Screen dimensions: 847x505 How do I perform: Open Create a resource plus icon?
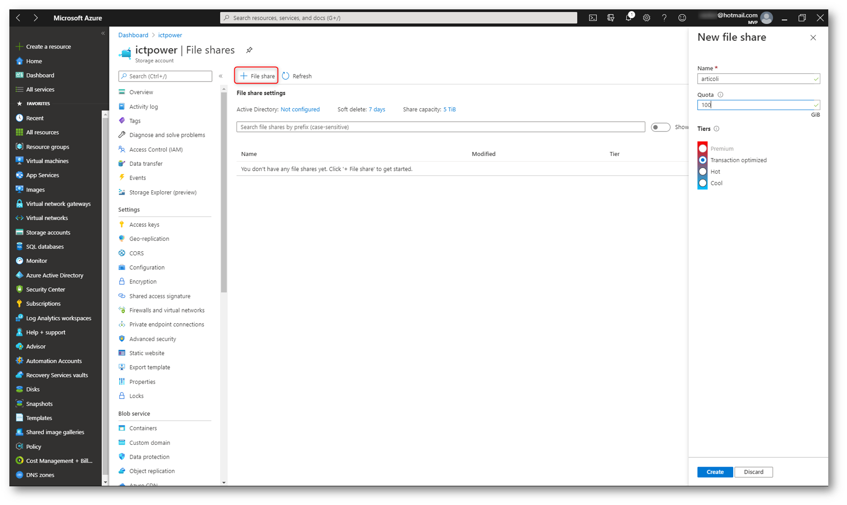coord(19,46)
